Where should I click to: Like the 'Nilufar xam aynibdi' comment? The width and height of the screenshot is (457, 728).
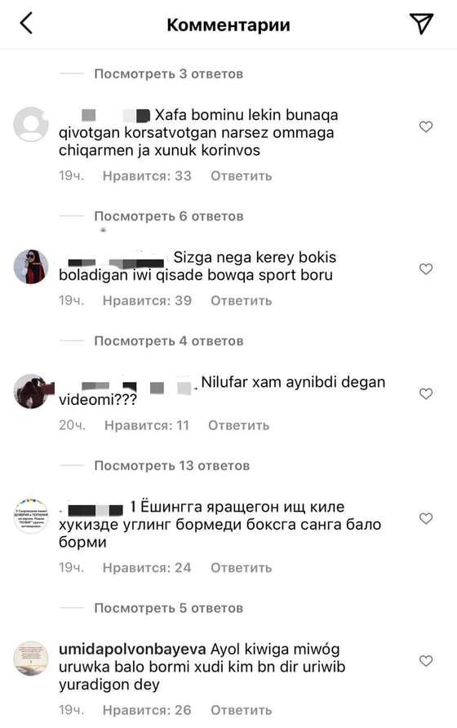tap(426, 393)
